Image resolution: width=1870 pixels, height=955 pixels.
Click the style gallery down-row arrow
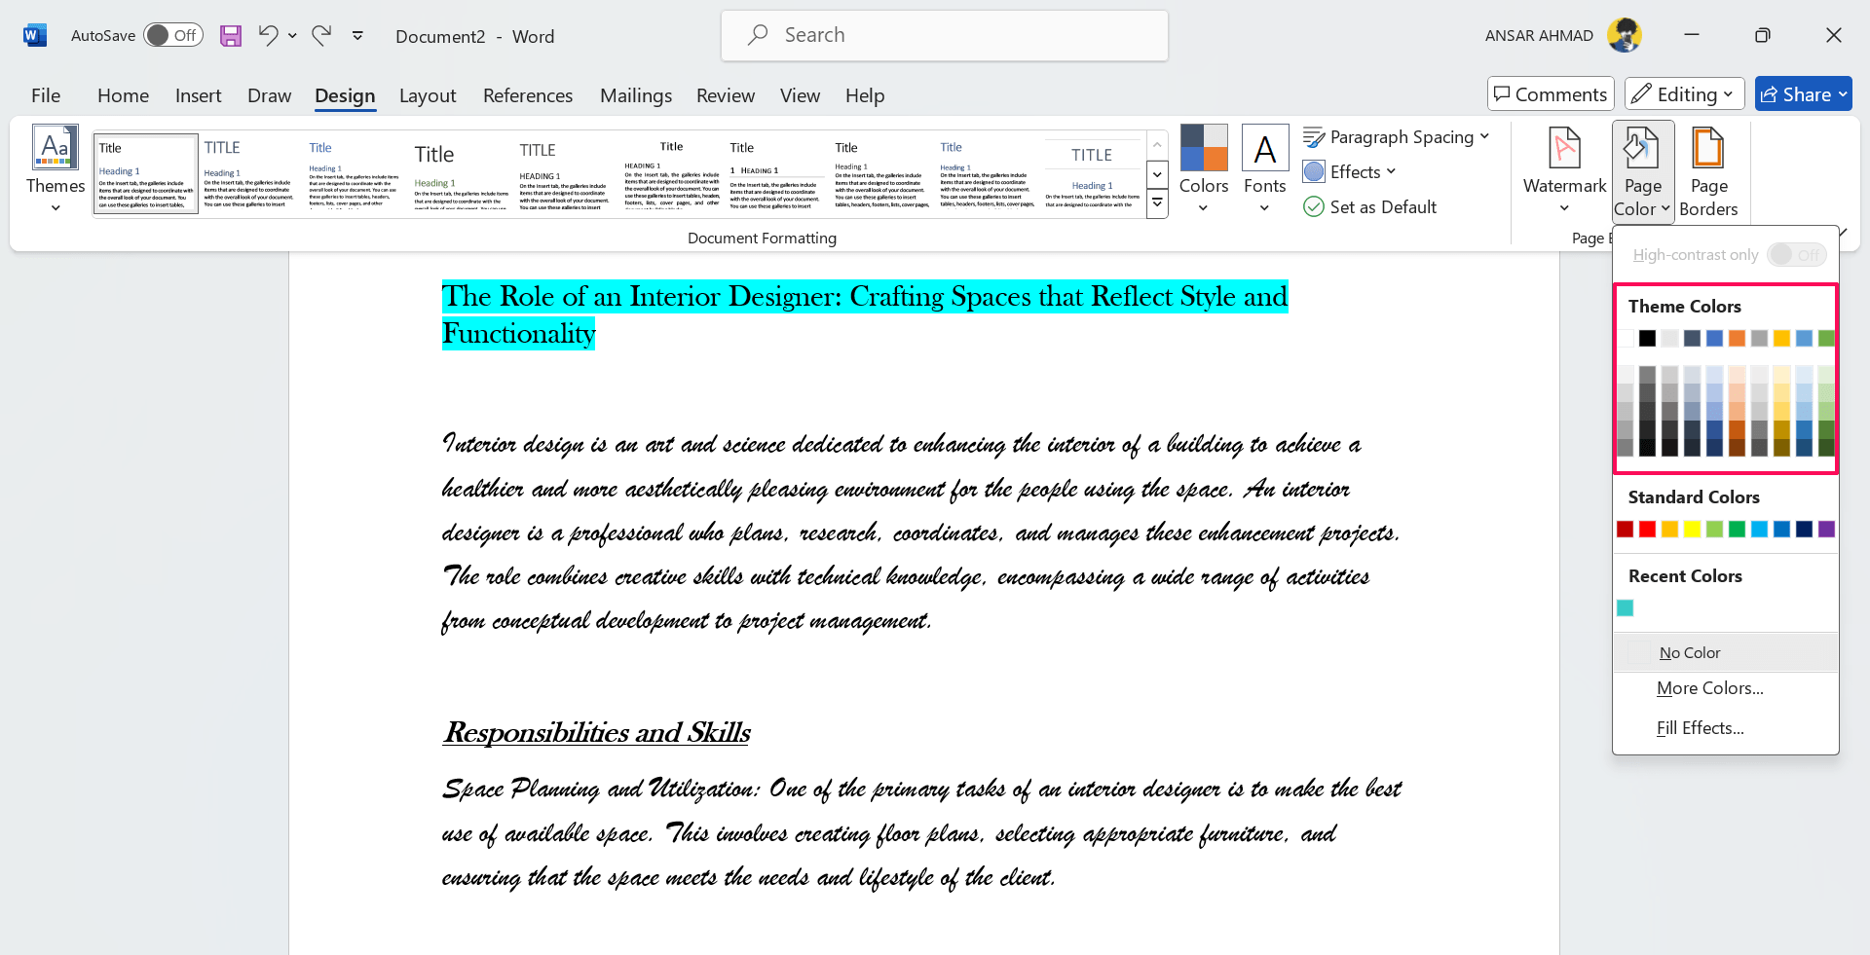[1157, 175]
